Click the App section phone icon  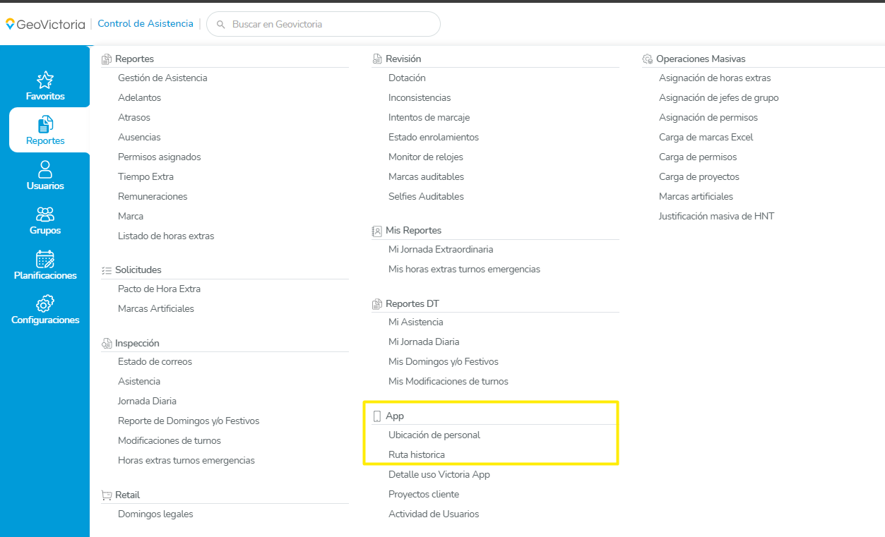[377, 416]
